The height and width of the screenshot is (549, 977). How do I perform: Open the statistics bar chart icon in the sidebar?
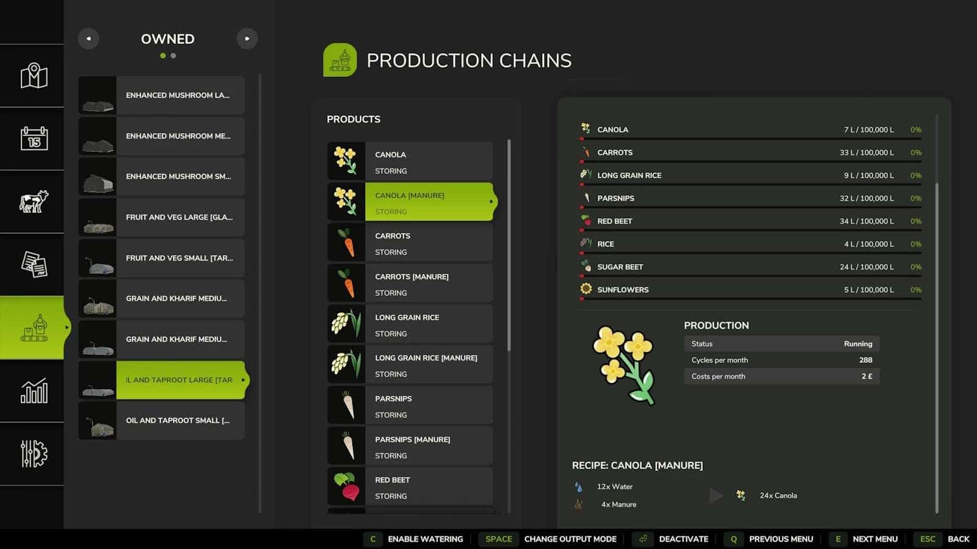click(34, 390)
